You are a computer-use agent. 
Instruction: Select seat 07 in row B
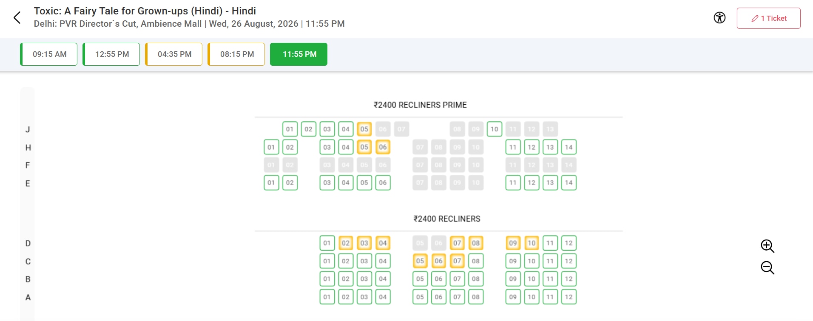[457, 279]
